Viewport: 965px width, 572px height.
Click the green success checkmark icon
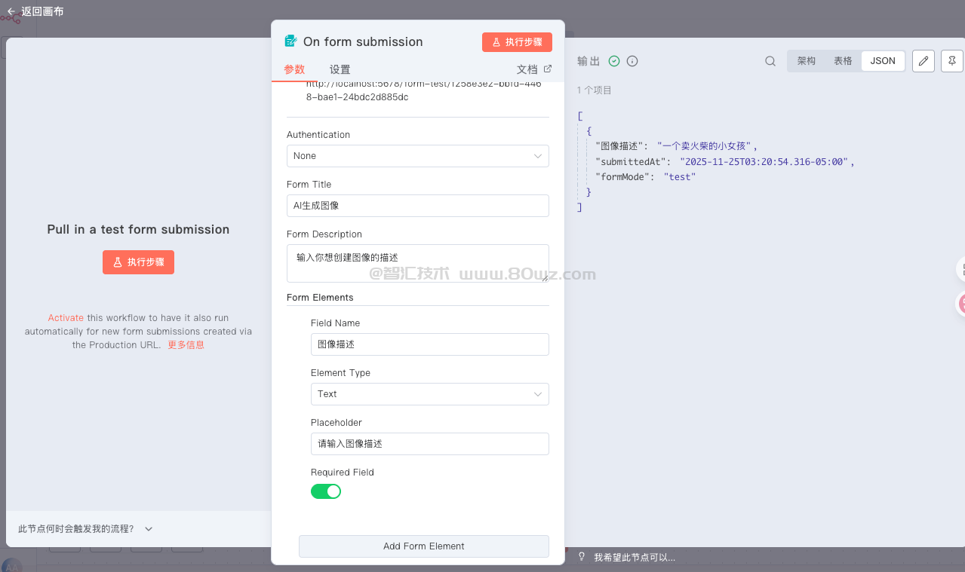point(614,61)
